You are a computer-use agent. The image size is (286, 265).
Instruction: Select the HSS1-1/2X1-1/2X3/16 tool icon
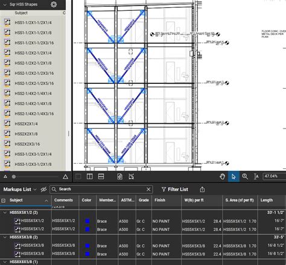point(7,43)
